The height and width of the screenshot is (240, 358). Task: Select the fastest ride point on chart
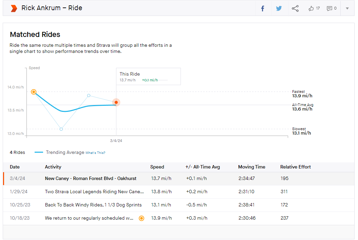(x=34, y=92)
